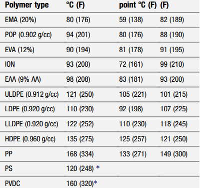This screenshot has width=200, height=188.
Task: Click the POP (0.902 g/cc) cell
Action: [x=28, y=35]
